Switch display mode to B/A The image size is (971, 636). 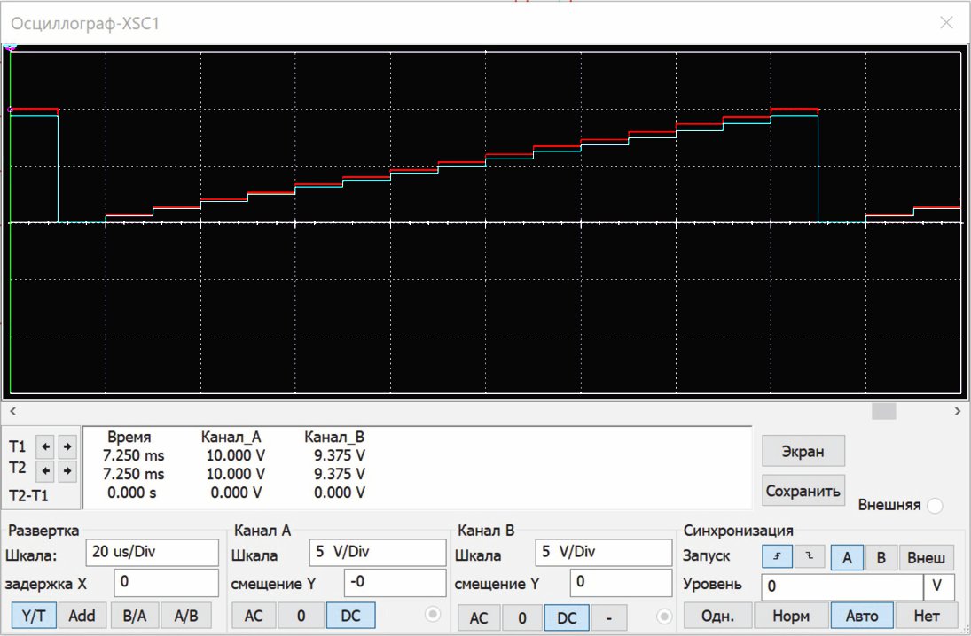[x=135, y=616]
